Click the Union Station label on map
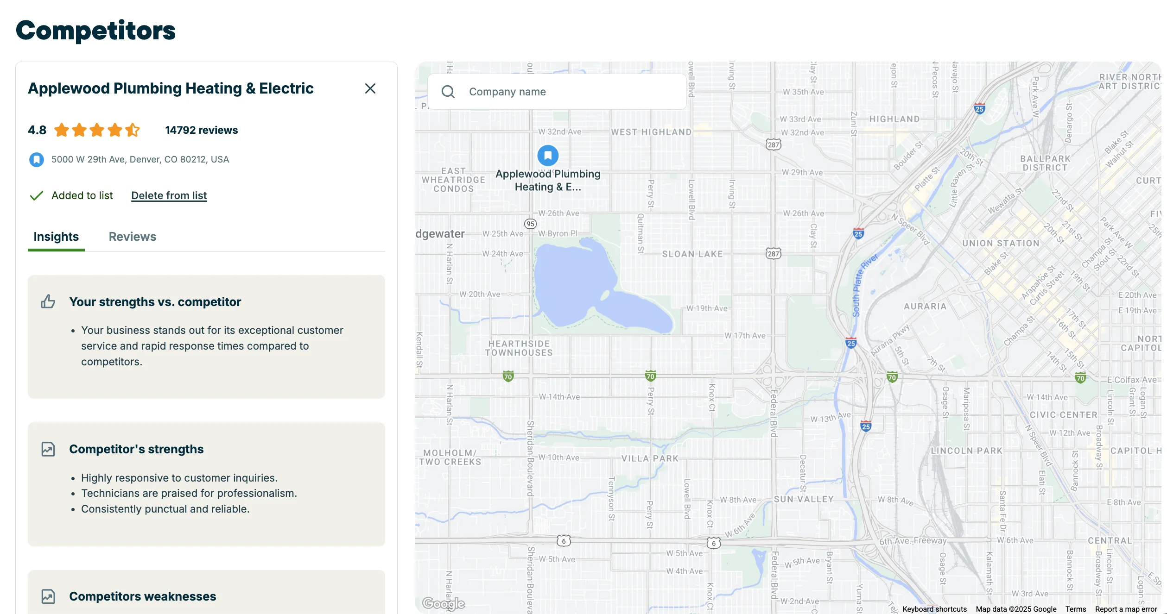 1001,244
